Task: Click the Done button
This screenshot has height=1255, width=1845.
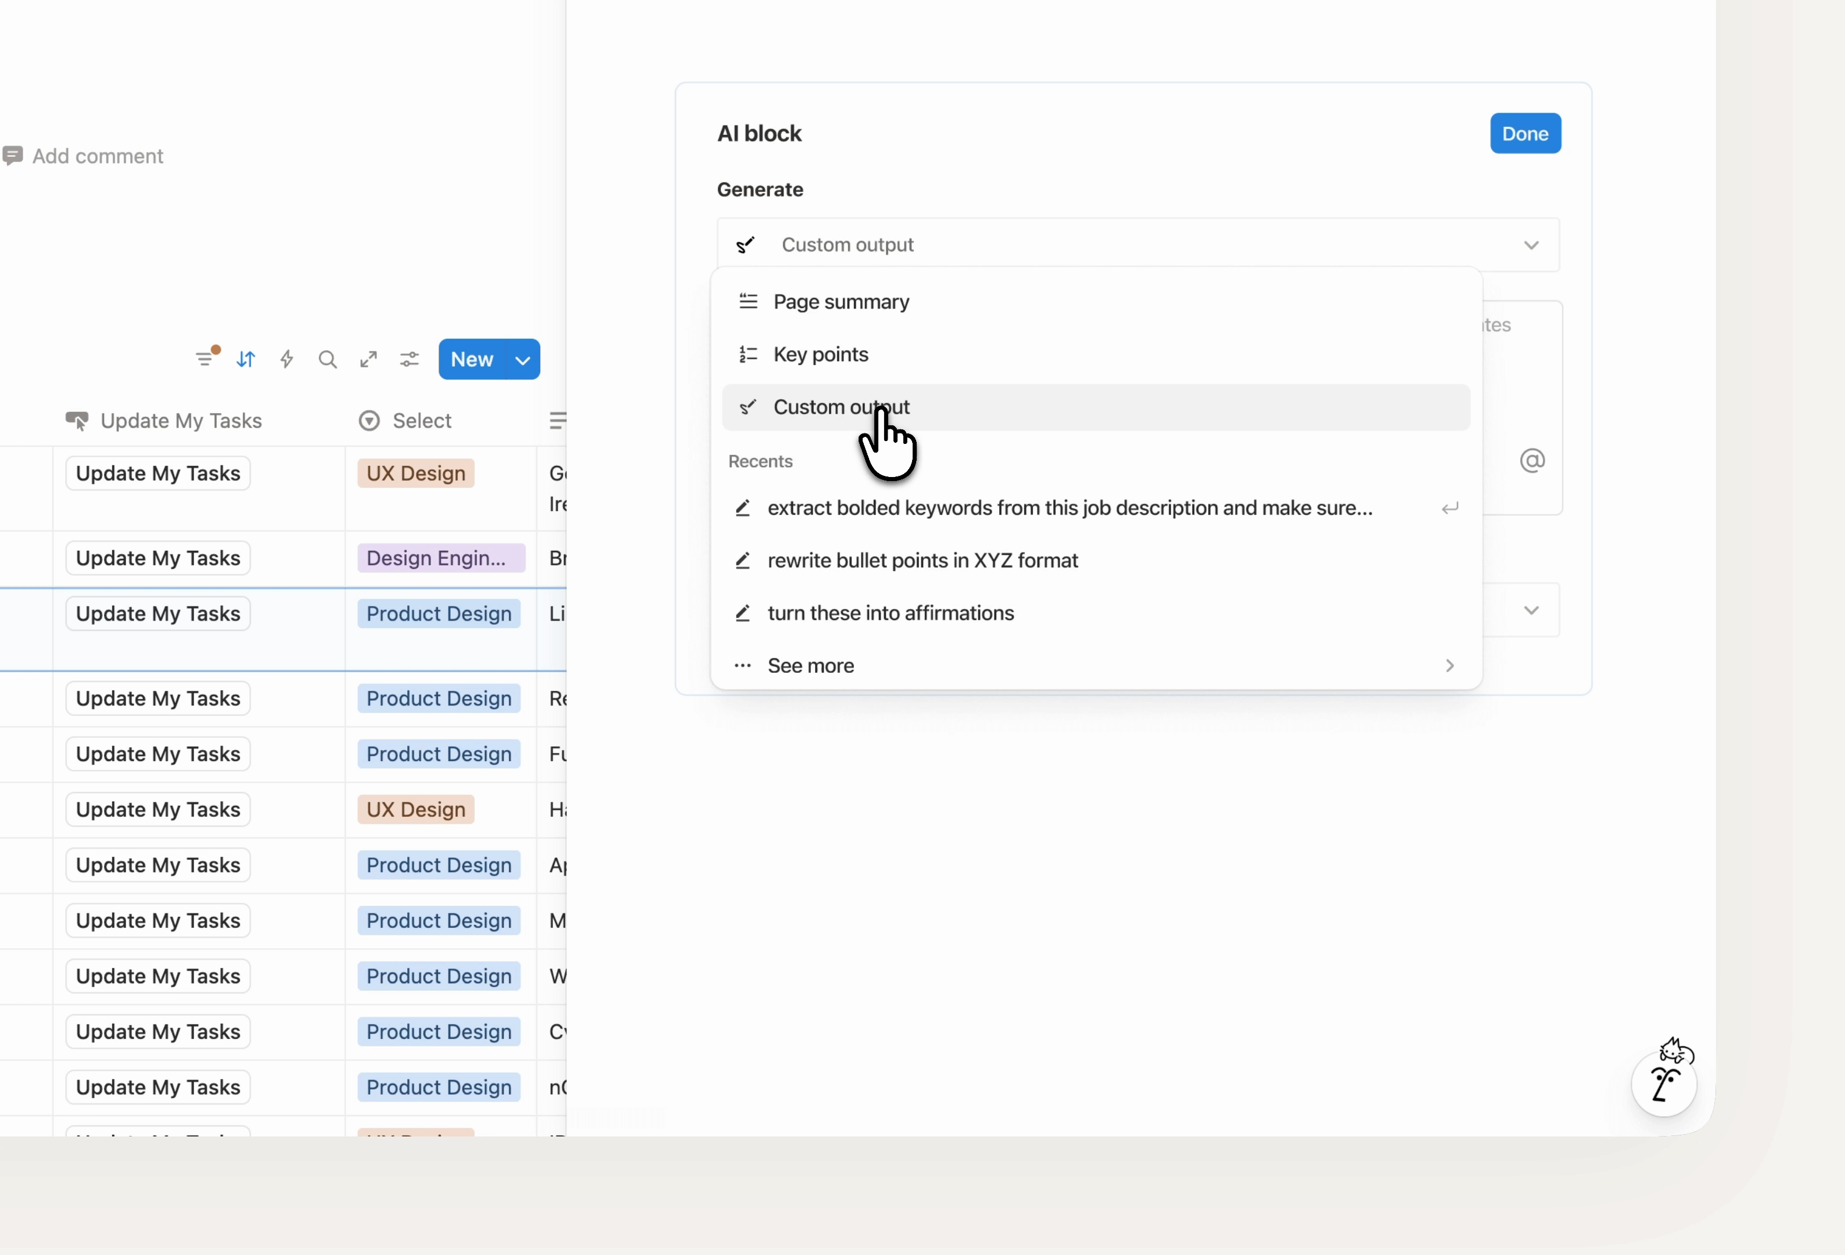Action: pyautogui.click(x=1525, y=134)
